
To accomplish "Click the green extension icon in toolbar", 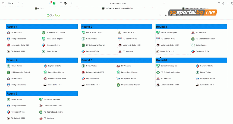I will [x=55, y=3].
